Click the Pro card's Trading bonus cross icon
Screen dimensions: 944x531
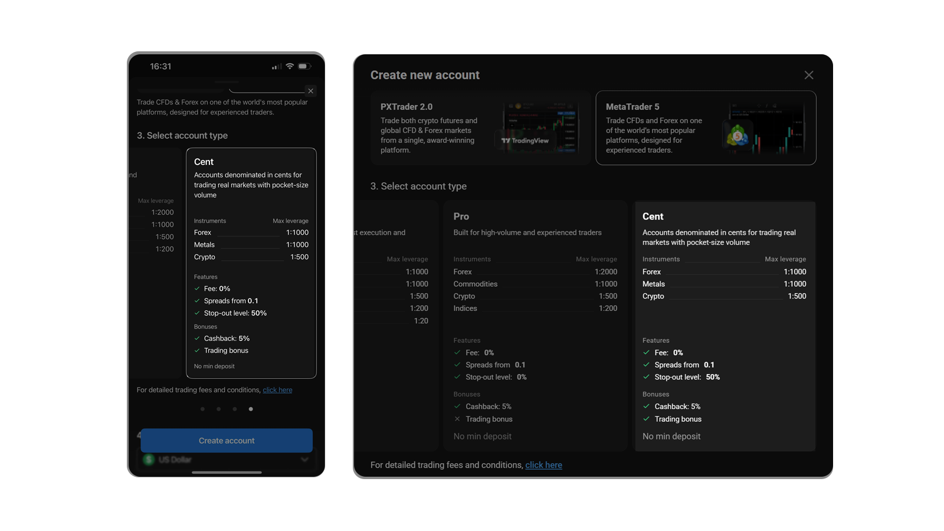point(457,419)
